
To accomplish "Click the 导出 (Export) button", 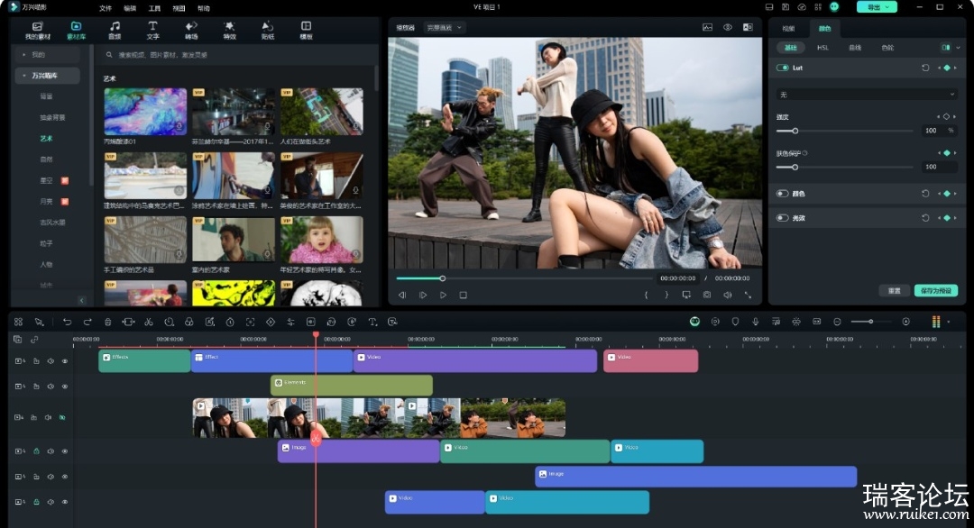I will click(x=876, y=7).
